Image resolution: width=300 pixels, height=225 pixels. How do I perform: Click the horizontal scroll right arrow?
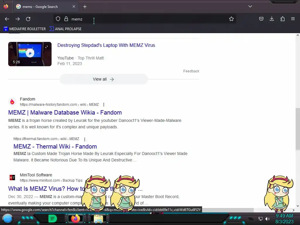click(x=294, y=210)
